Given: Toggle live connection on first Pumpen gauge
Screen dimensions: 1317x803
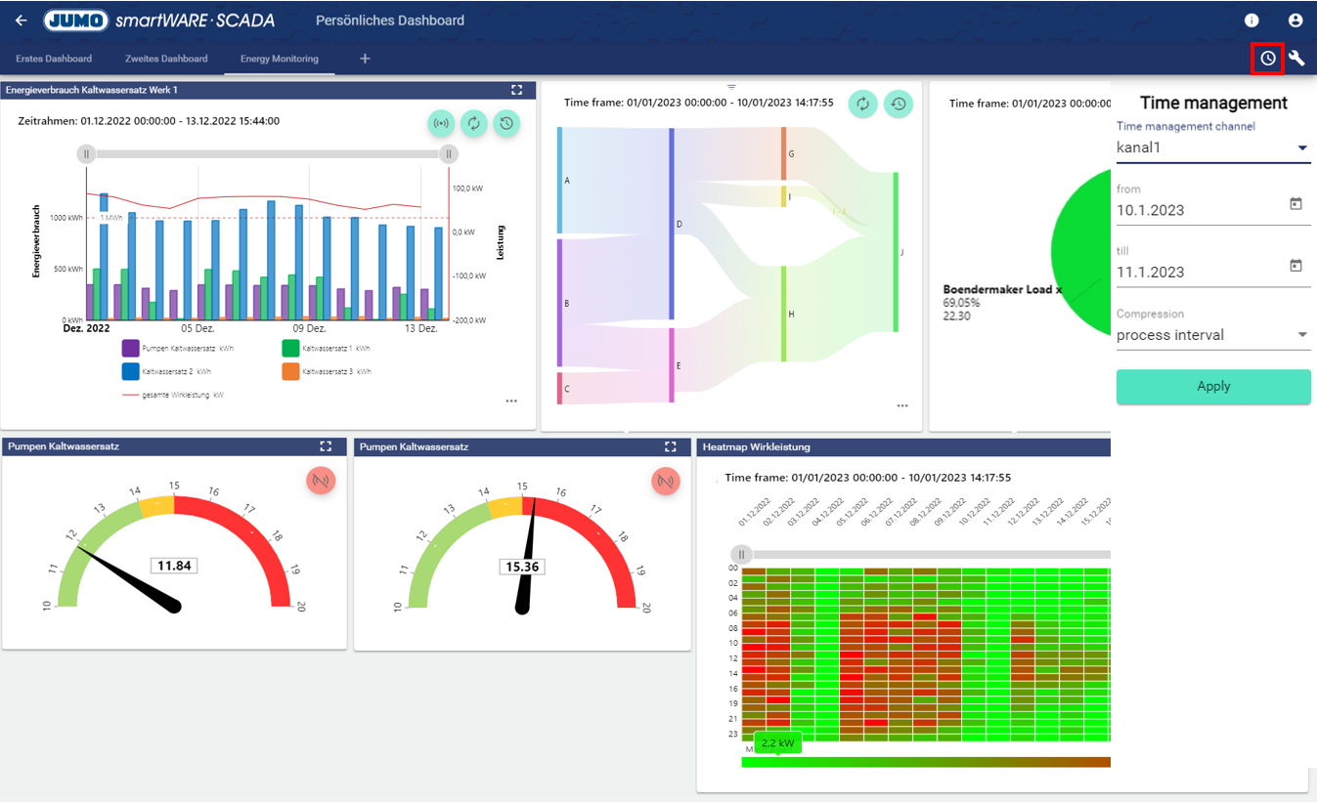Looking at the screenshot, I should click(320, 480).
